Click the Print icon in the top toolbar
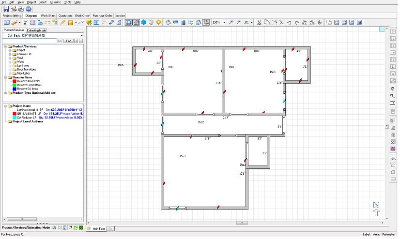Screen dimensions: 400x239 point(21,9)
